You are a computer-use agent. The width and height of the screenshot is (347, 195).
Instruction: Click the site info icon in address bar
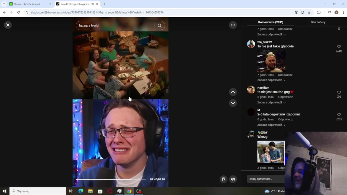tap(27, 12)
